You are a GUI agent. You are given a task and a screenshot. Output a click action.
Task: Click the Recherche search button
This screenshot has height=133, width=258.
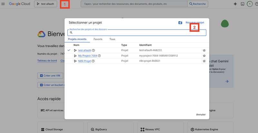[x=198, y=4]
